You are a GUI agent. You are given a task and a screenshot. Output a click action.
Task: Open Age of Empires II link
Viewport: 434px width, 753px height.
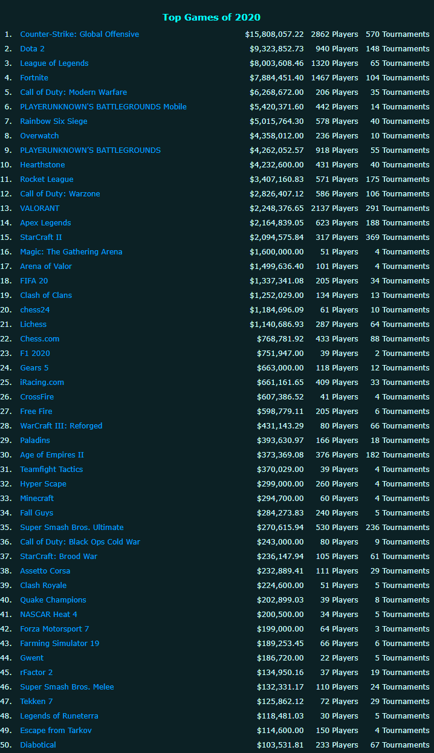[52, 455]
